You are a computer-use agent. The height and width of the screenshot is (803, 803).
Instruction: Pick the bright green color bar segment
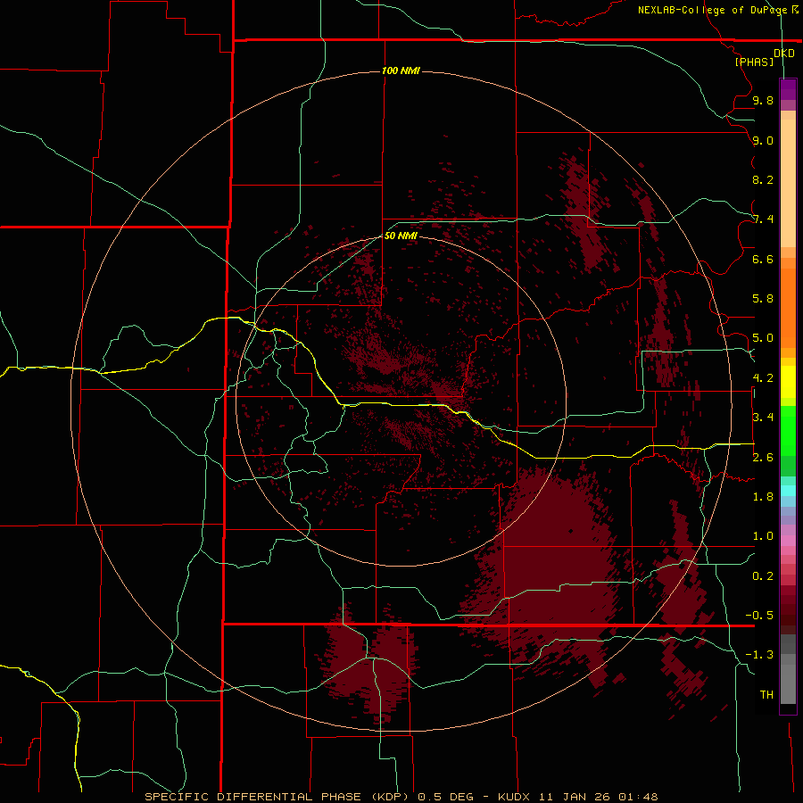tap(788, 431)
